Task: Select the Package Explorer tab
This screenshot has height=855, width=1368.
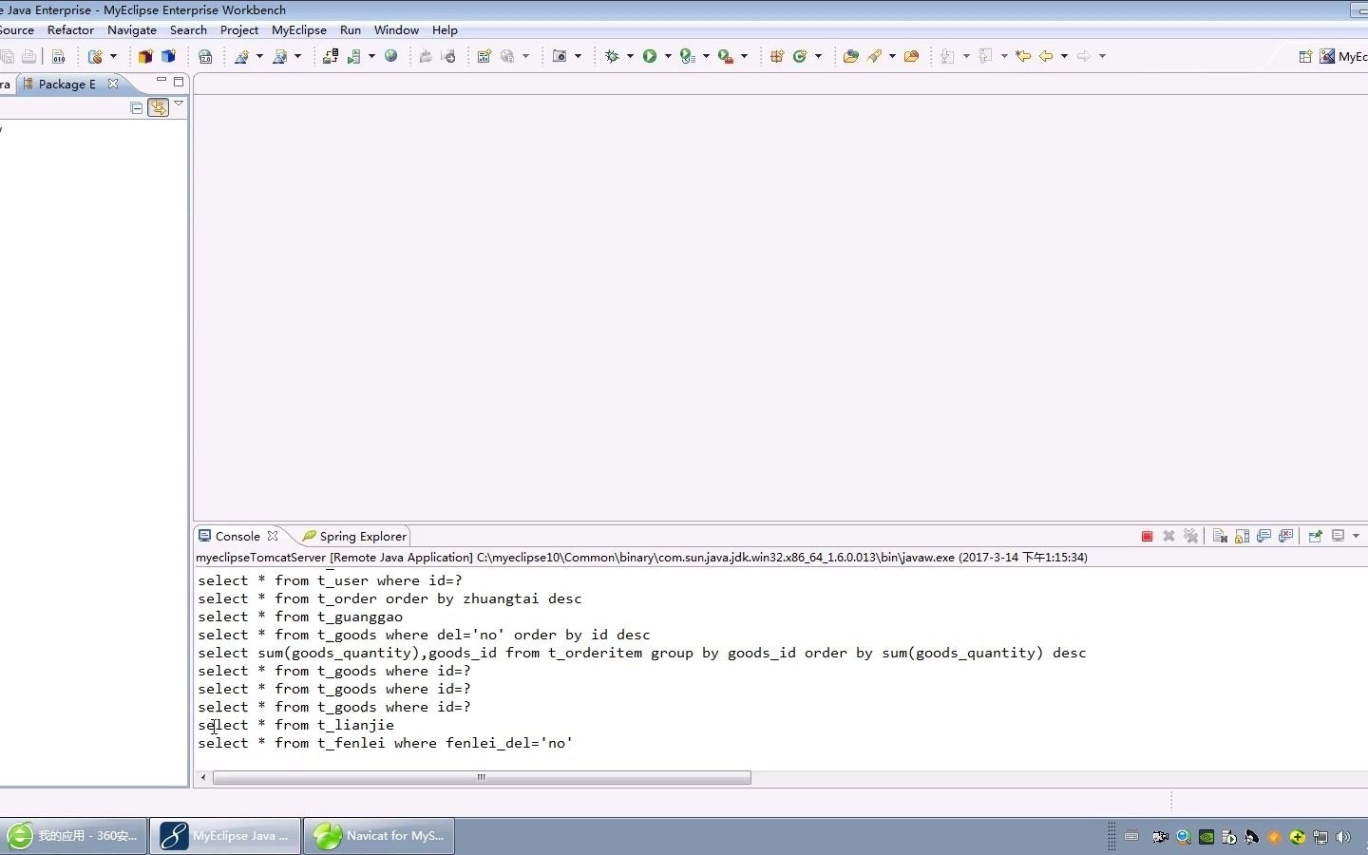Action: [x=66, y=84]
